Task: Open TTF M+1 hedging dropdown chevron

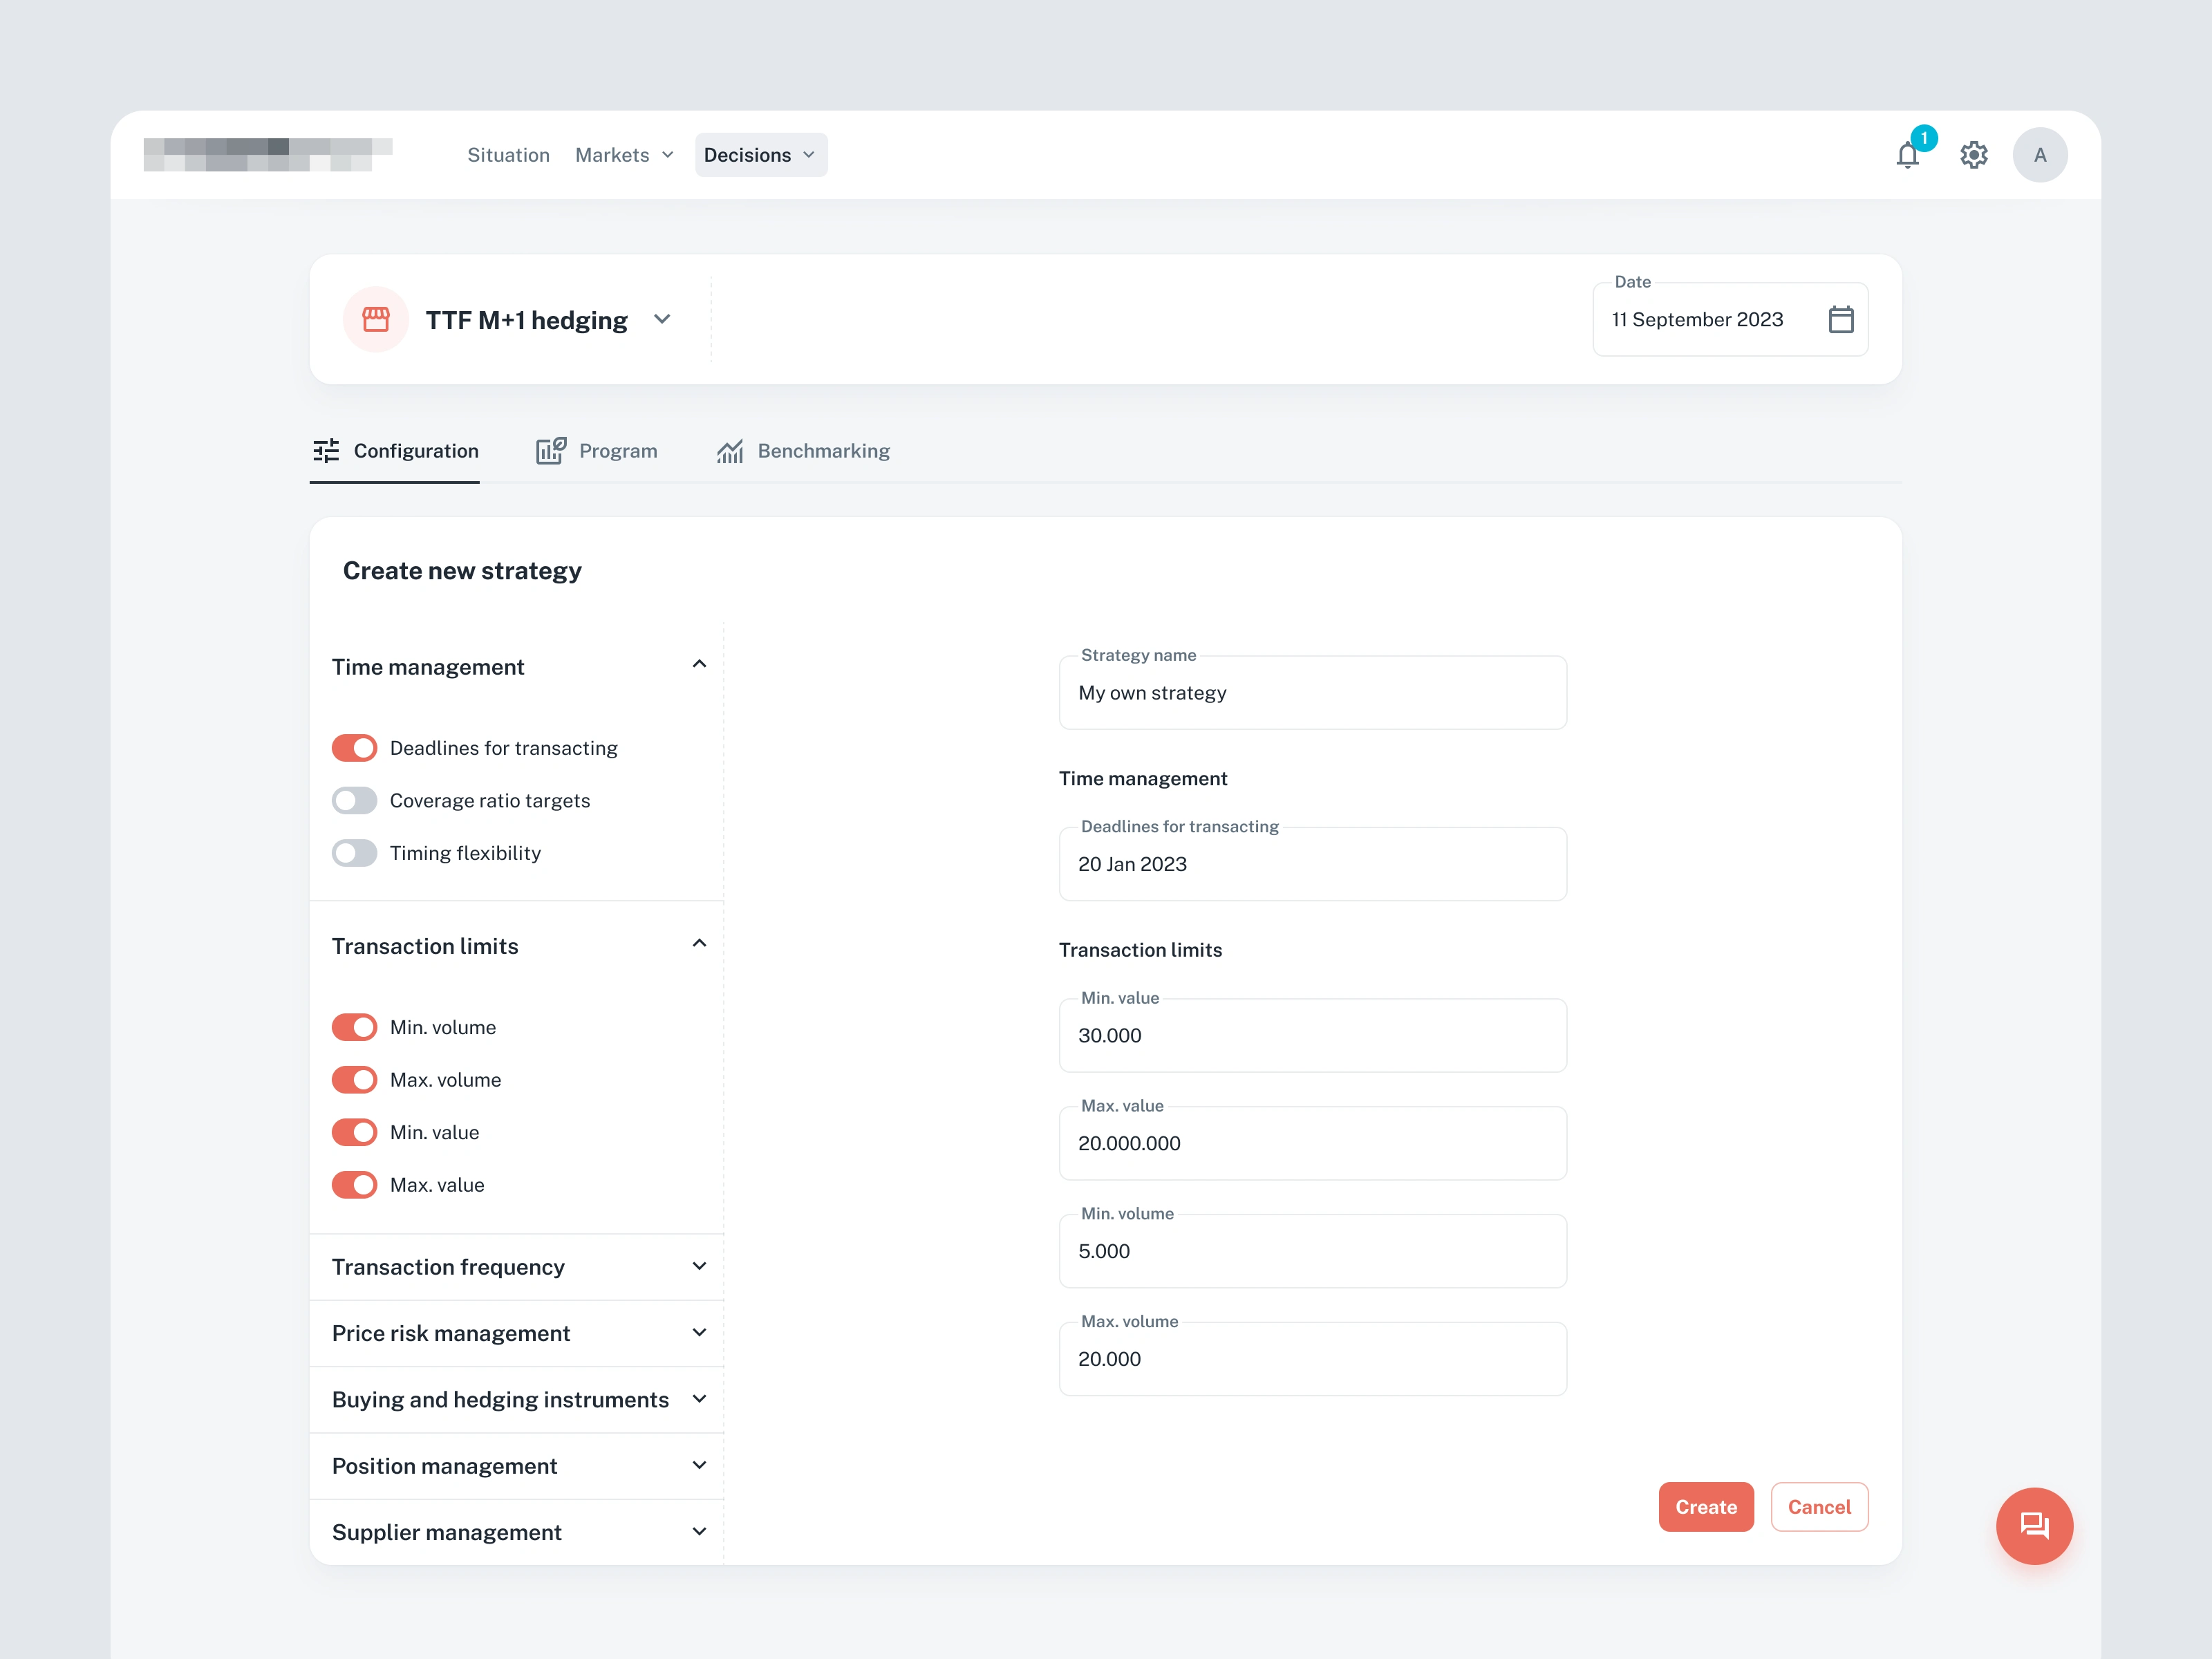Action: [662, 319]
